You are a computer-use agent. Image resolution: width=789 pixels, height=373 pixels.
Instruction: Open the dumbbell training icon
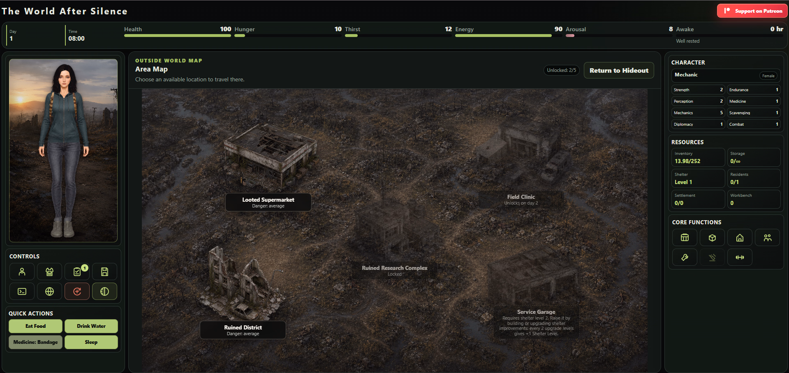[740, 257]
